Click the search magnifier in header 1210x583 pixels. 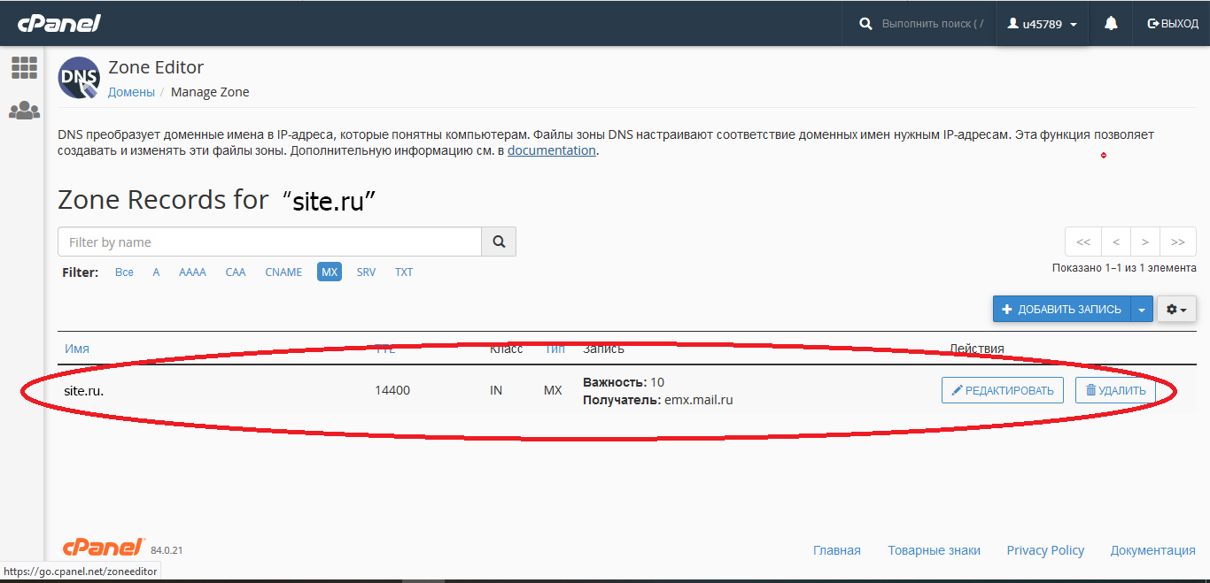pos(866,24)
